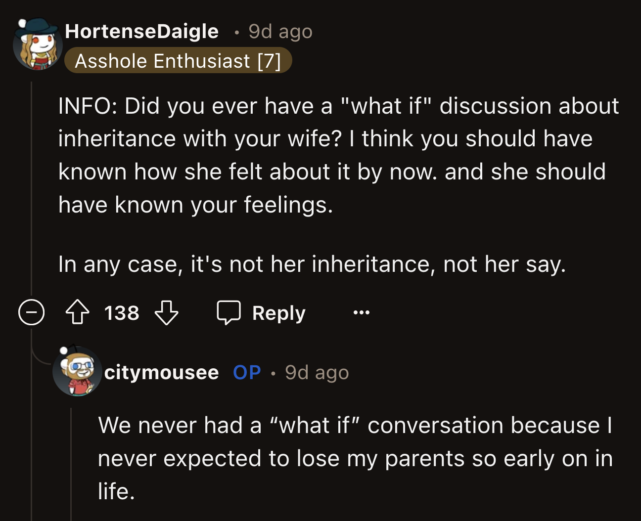641x521 pixels.
Task: Open the ellipsis options menu on the comment
Action: pyautogui.click(x=361, y=312)
